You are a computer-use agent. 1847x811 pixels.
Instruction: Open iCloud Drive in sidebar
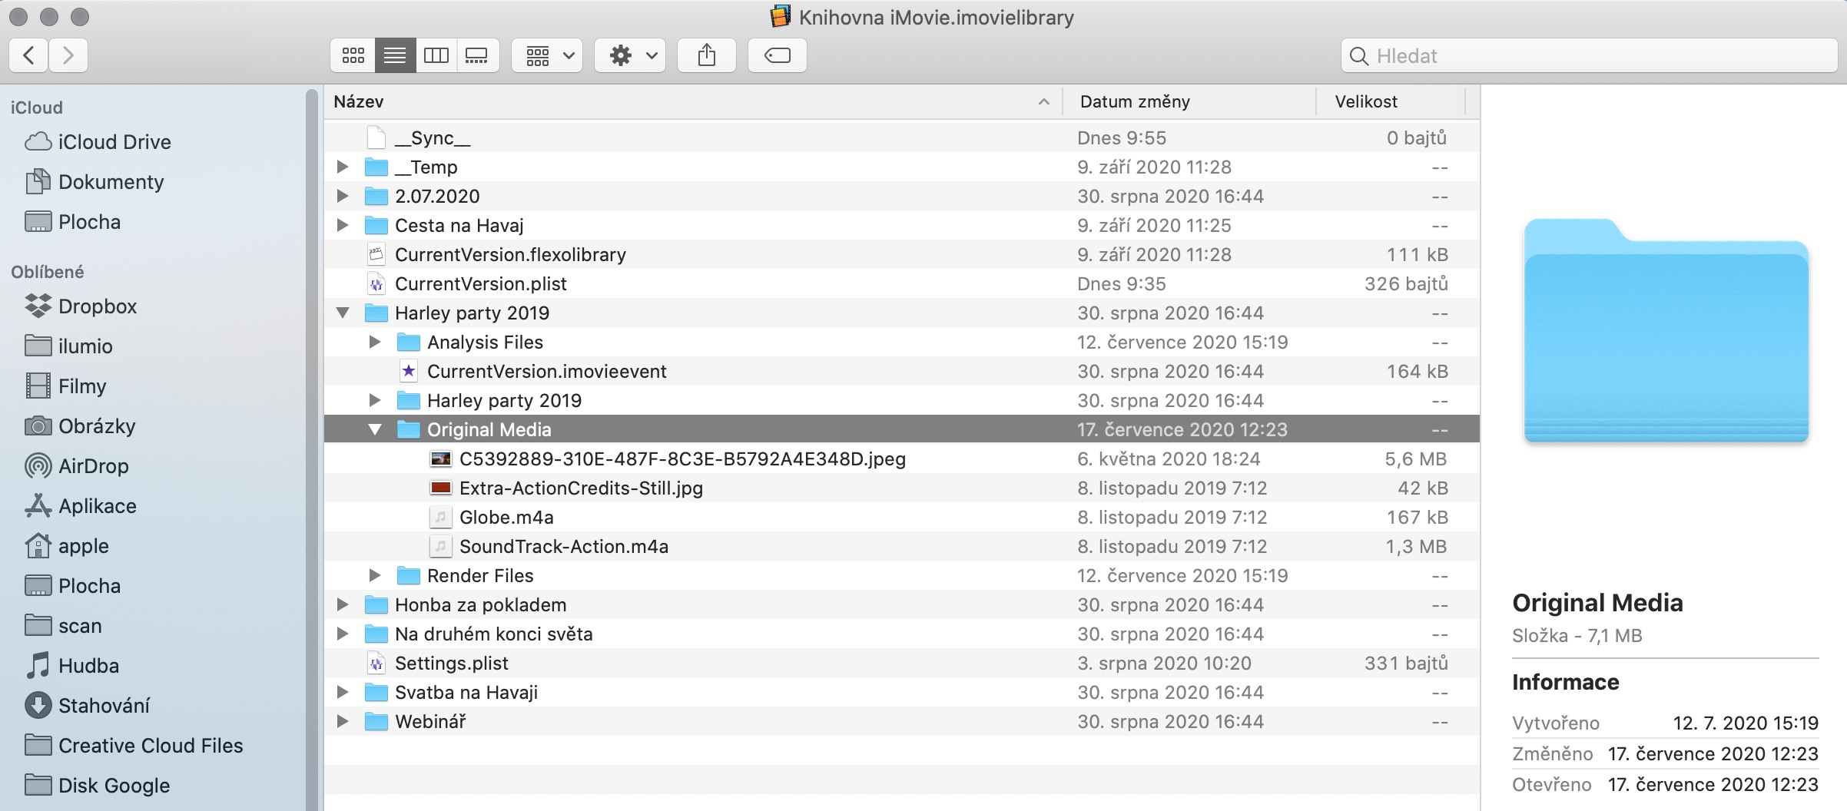click(x=114, y=142)
